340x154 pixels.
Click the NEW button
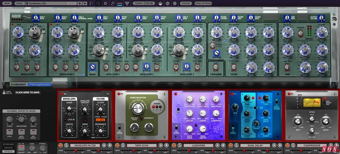(x=7, y=4)
